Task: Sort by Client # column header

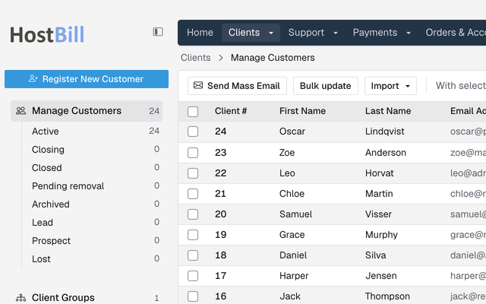Action: pos(231,111)
